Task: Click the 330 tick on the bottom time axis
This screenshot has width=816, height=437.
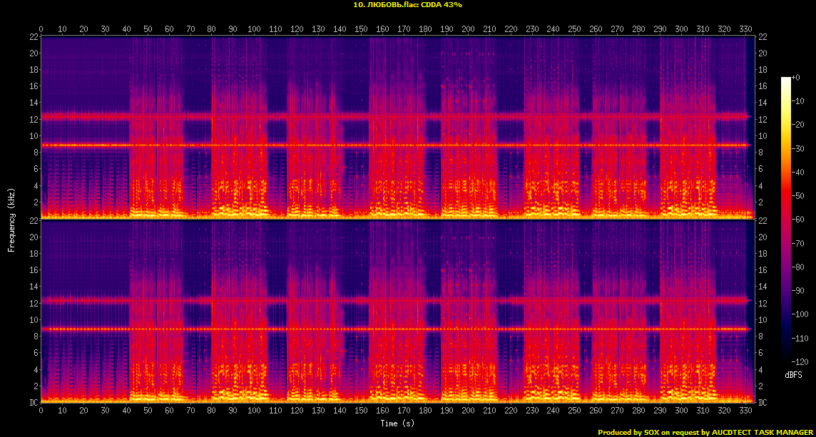Action: (x=745, y=411)
